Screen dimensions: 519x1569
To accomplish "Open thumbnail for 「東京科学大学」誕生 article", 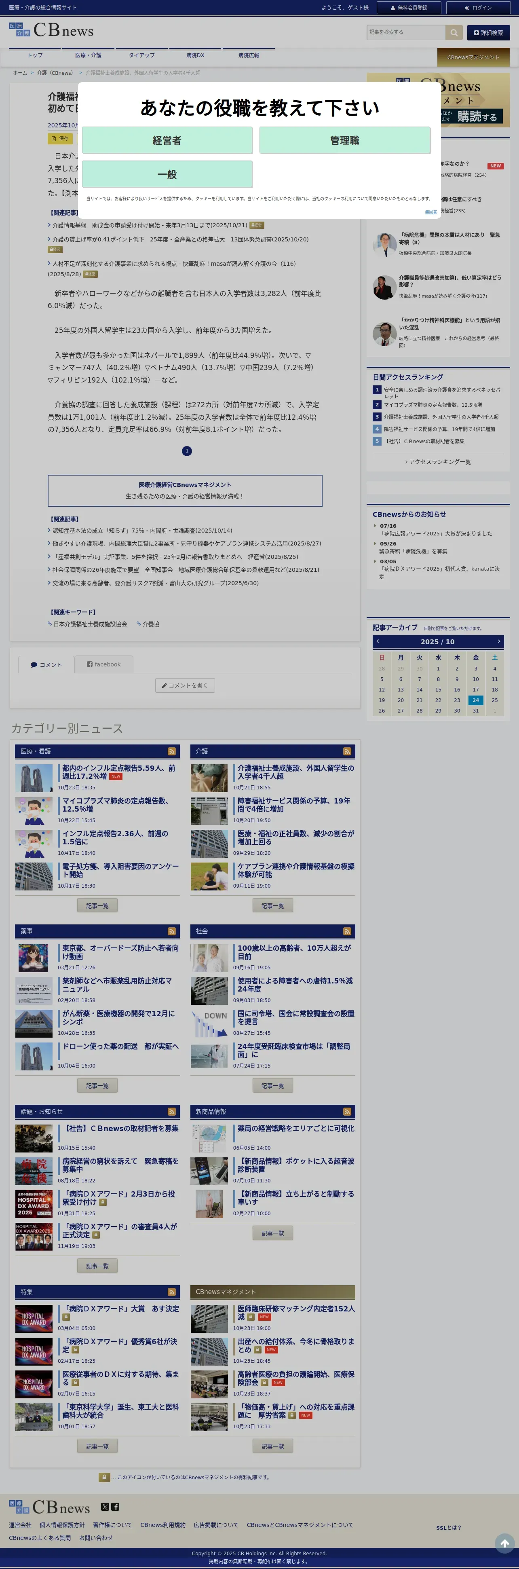I will coord(34,1417).
